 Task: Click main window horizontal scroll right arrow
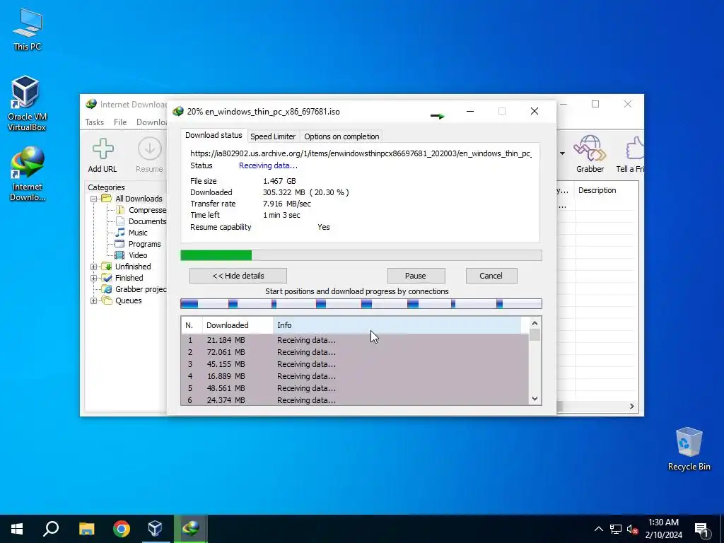coord(631,406)
